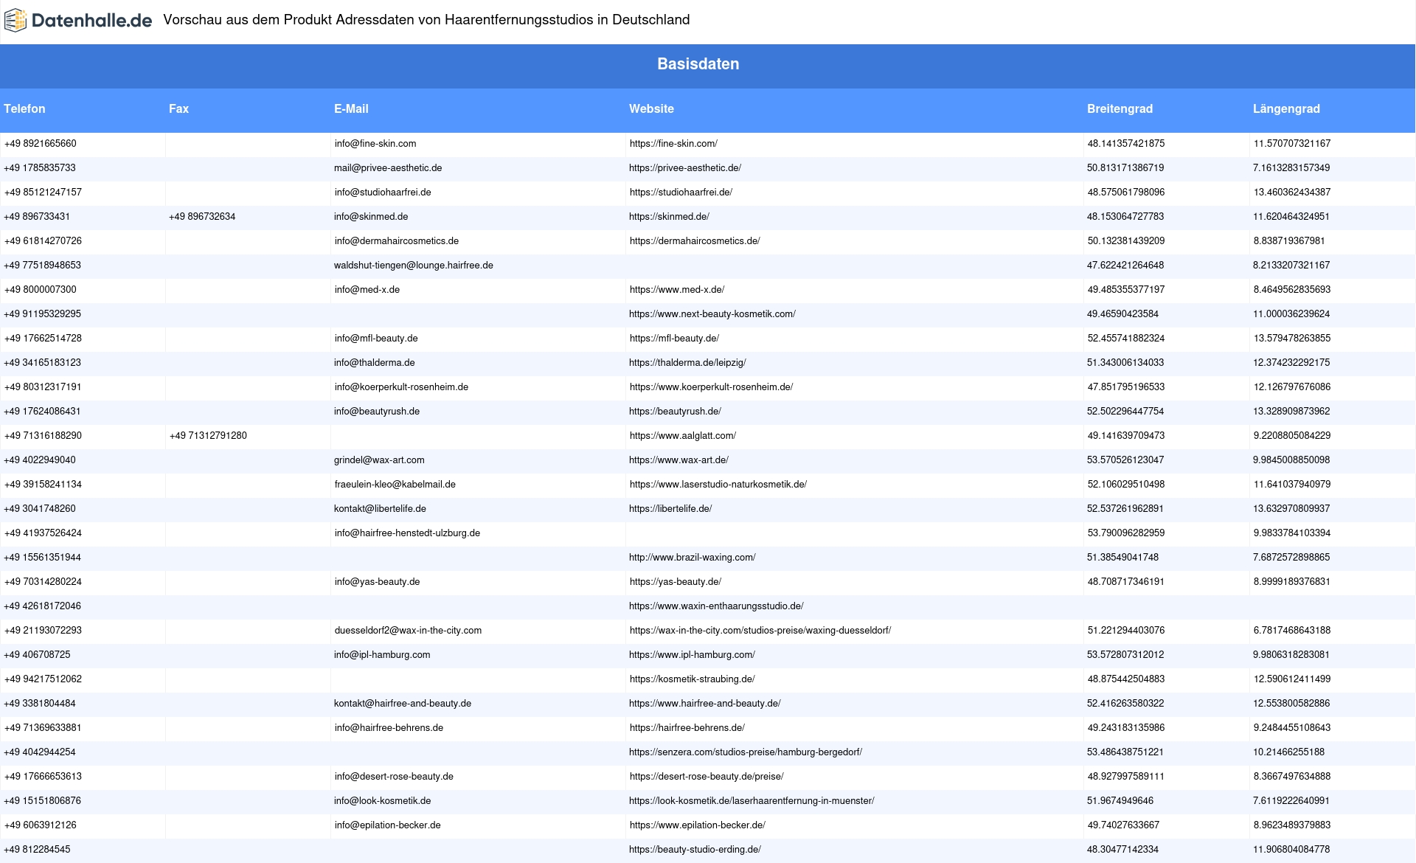Select fax number +49 896732634
1416x863 pixels.
[x=202, y=217]
